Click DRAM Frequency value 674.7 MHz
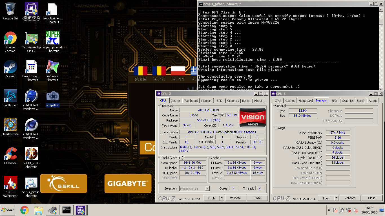This screenshot has height=216, width=385. point(338,132)
